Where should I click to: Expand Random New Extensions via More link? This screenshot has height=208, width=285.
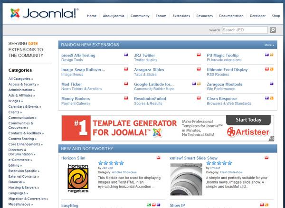pos(269,45)
